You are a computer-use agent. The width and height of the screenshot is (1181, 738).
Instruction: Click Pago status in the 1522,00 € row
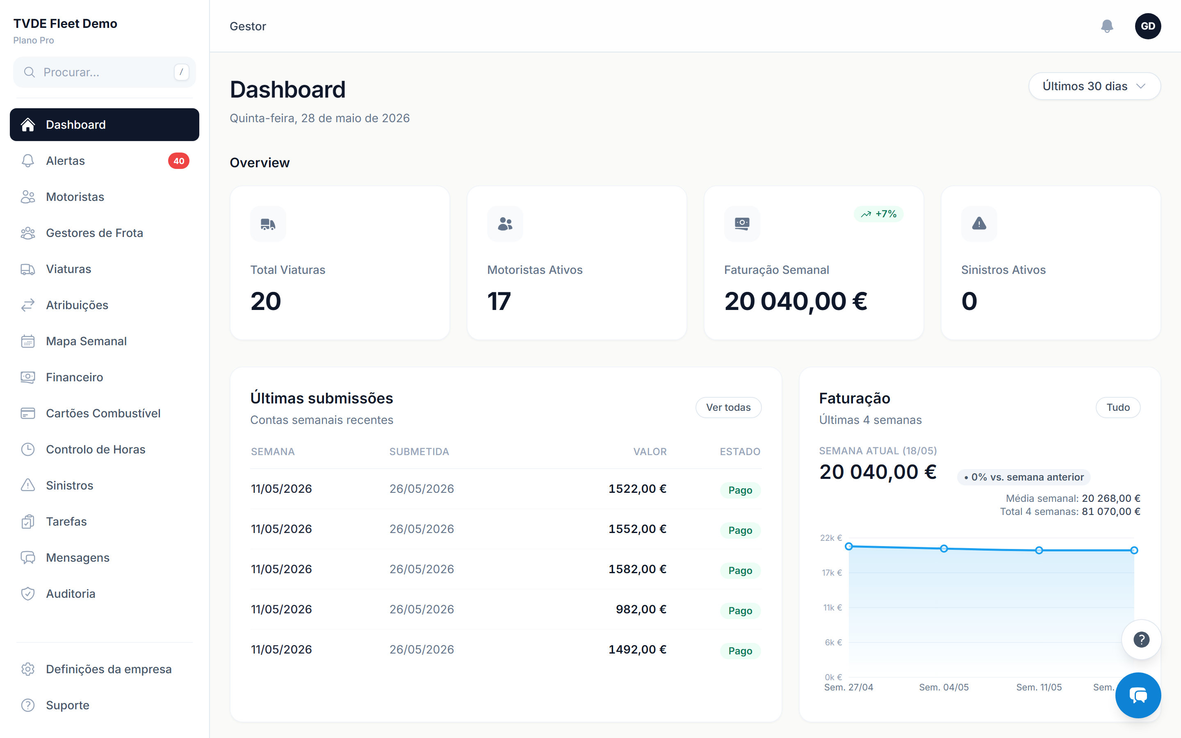(740, 490)
